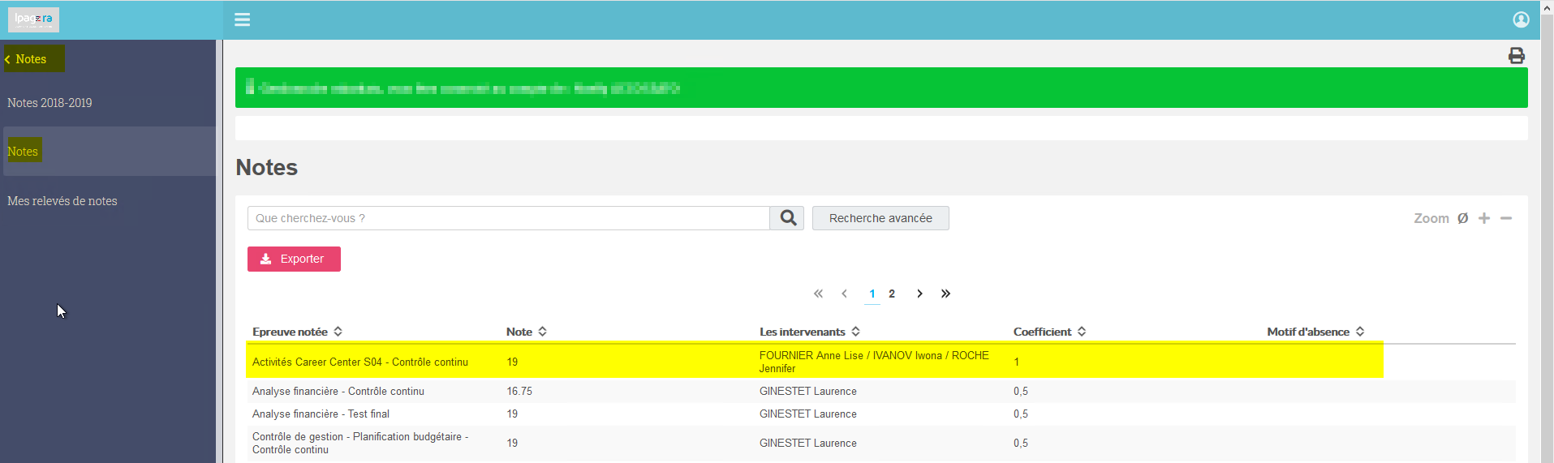Focus the Que cherchez-vous search field
Image resolution: width=1554 pixels, height=463 pixels.
[509, 218]
